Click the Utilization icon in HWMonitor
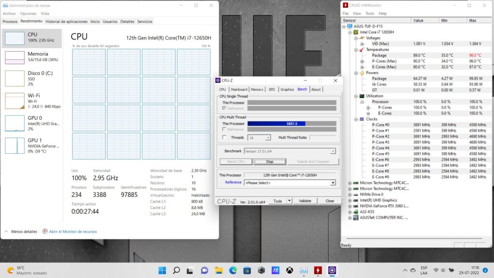494x278 pixels. click(x=362, y=96)
